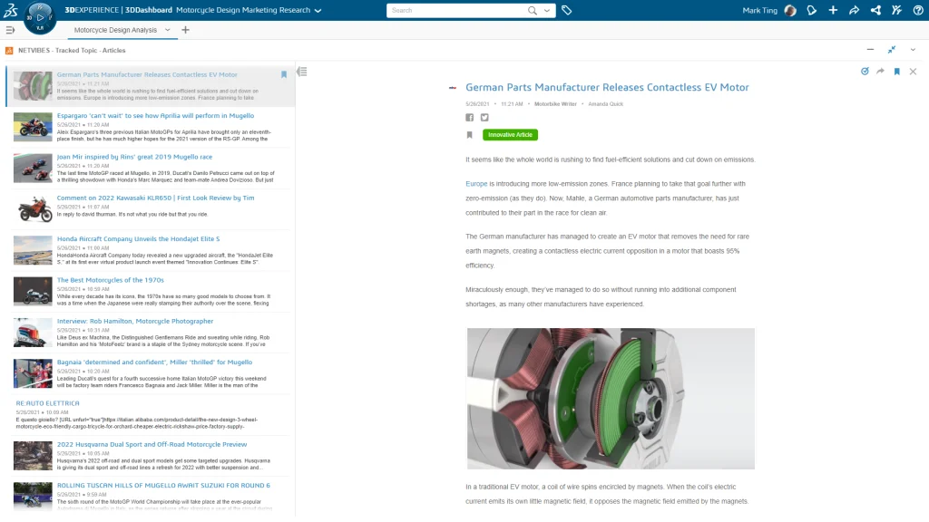The height and width of the screenshot is (522, 929).
Task: Share article using the arrow icon in reader
Action: [880, 71]
